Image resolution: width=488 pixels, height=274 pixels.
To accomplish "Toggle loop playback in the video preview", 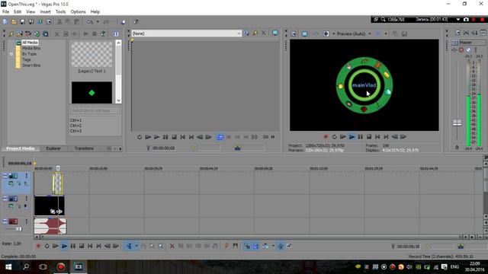I will 334,137.
